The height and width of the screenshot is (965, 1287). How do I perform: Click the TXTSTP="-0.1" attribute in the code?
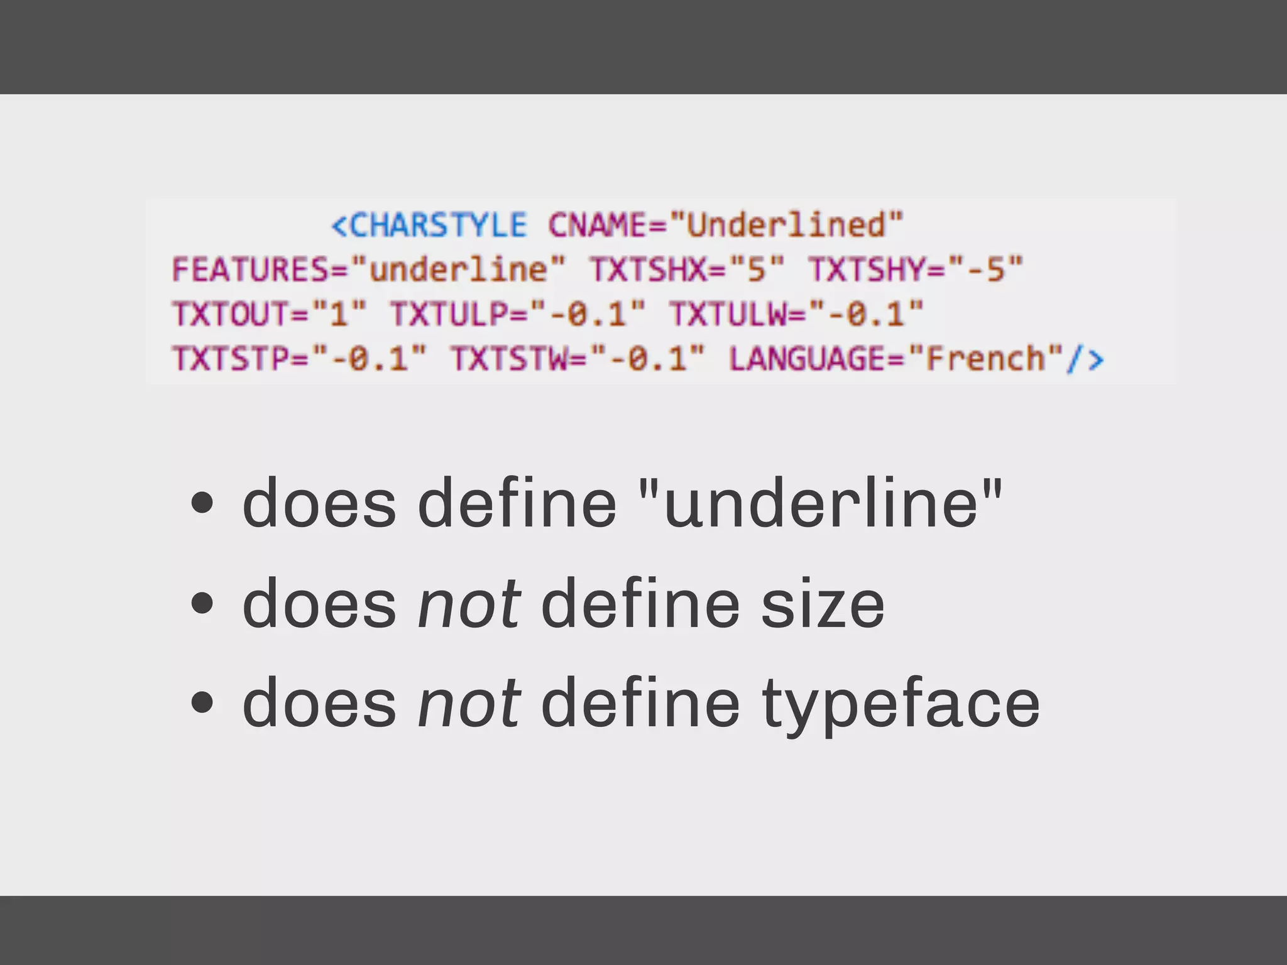300,359
